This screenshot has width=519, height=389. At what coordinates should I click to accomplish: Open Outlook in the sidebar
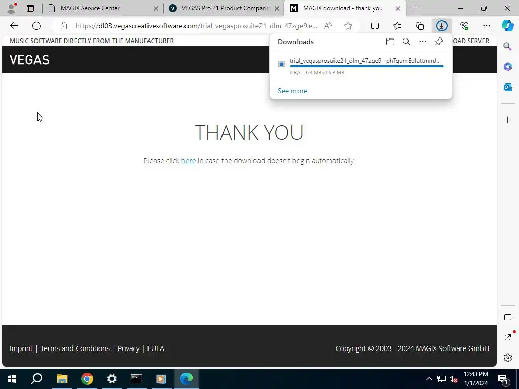507,87
